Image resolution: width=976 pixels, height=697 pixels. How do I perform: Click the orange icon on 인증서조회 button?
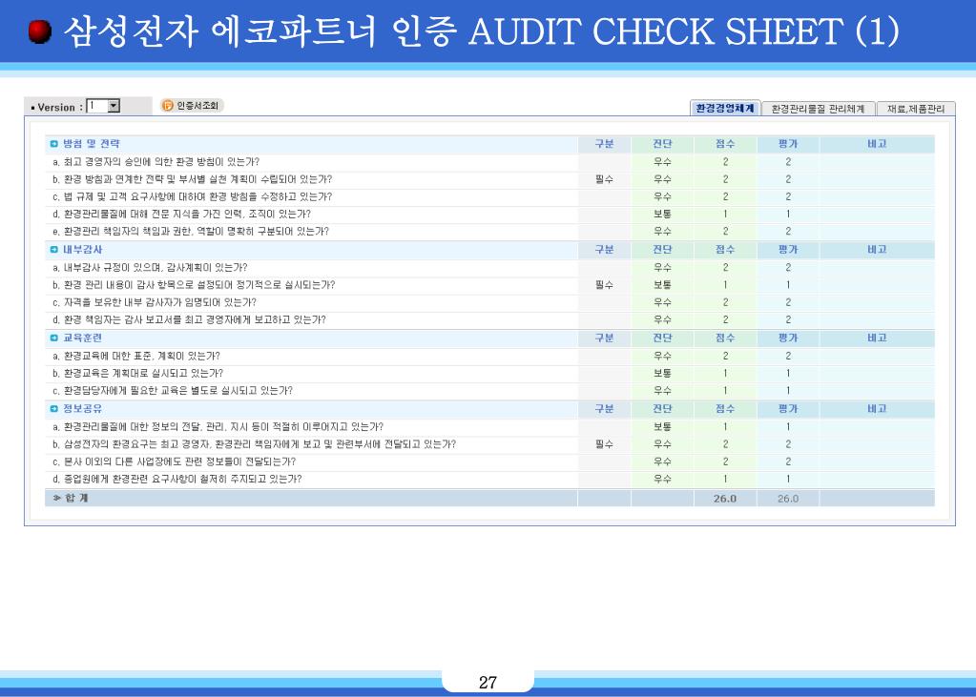tap(168, 106)
